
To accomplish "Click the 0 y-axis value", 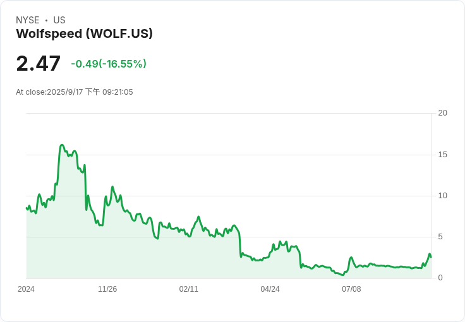I will (x=440, y=278).
